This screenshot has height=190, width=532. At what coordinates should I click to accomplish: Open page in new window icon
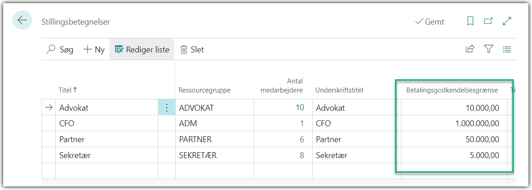pos(488,21)
